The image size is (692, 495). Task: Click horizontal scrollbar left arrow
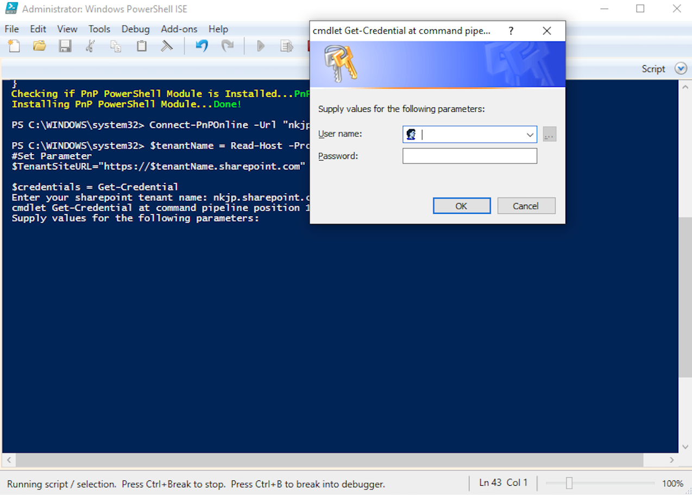(8, 460)
